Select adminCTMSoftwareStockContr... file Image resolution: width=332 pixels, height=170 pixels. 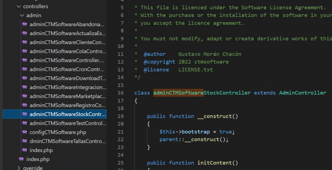(x=54, y=114)
